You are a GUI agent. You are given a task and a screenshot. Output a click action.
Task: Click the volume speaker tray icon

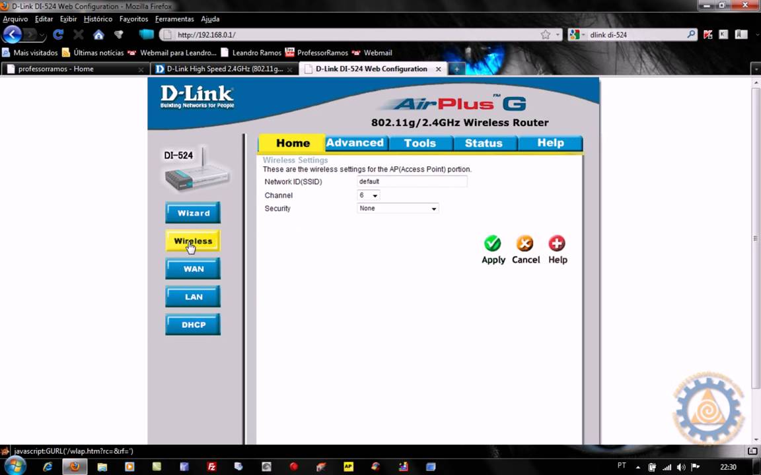click(681, 467)
